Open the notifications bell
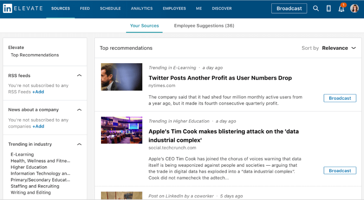This screenshot has height=200, width=364. (x=341, y=8)
